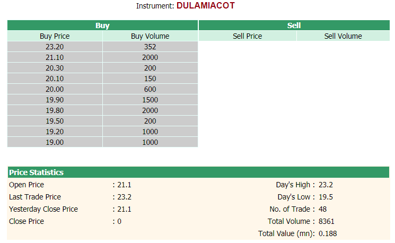This screenshot has width=395, height=243.
Task: Click the Last Trade Price label
Action: (x=35, y=197)
